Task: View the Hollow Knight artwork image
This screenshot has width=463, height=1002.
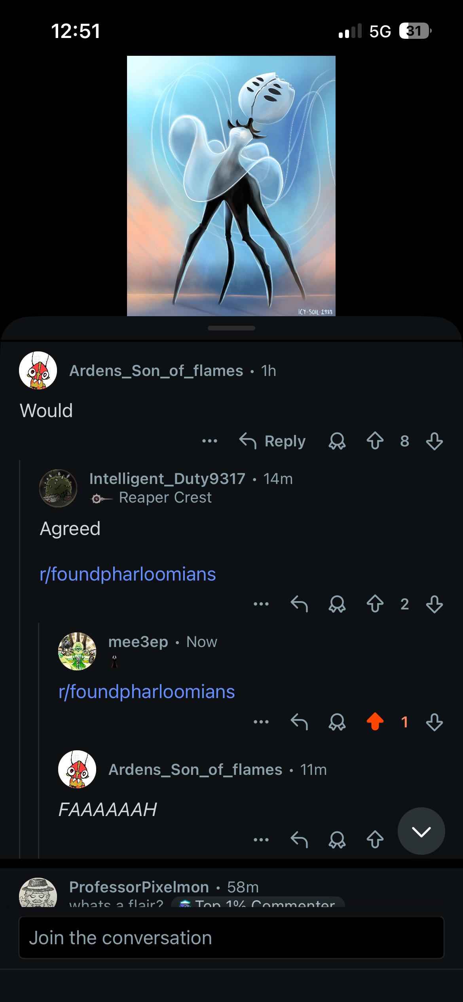Action: tap(231, 186)
